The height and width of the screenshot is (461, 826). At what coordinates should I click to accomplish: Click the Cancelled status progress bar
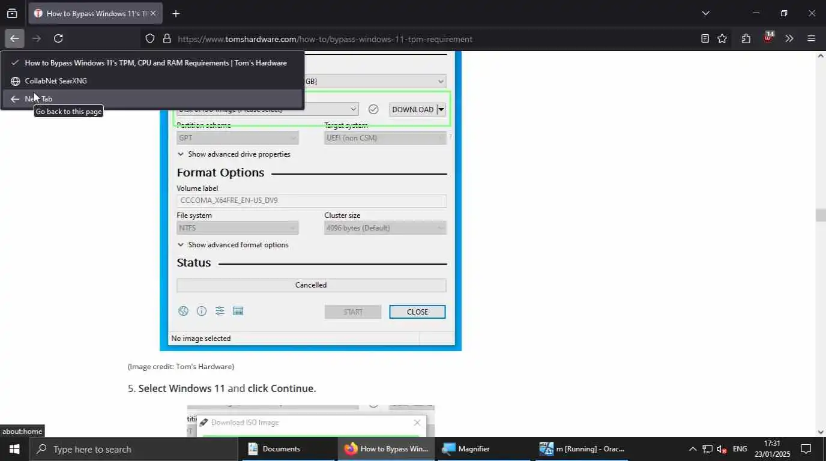point(312,285)
